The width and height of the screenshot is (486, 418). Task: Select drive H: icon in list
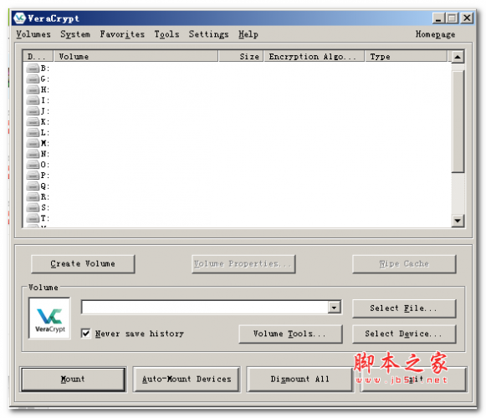tap(33, 89)
